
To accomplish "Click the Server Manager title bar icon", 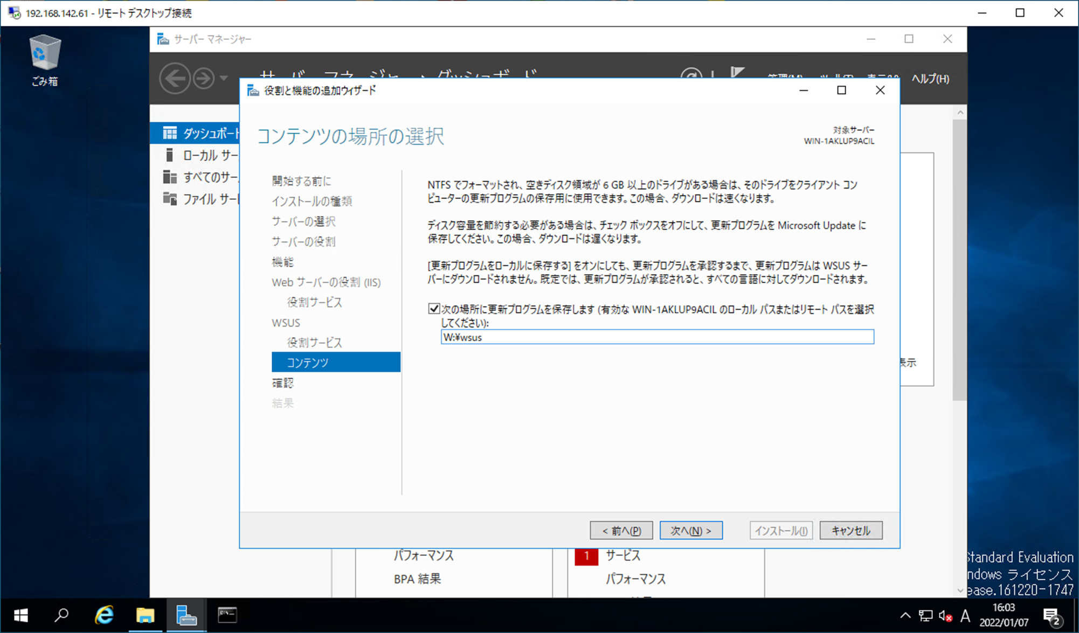I will click(163, 39).
